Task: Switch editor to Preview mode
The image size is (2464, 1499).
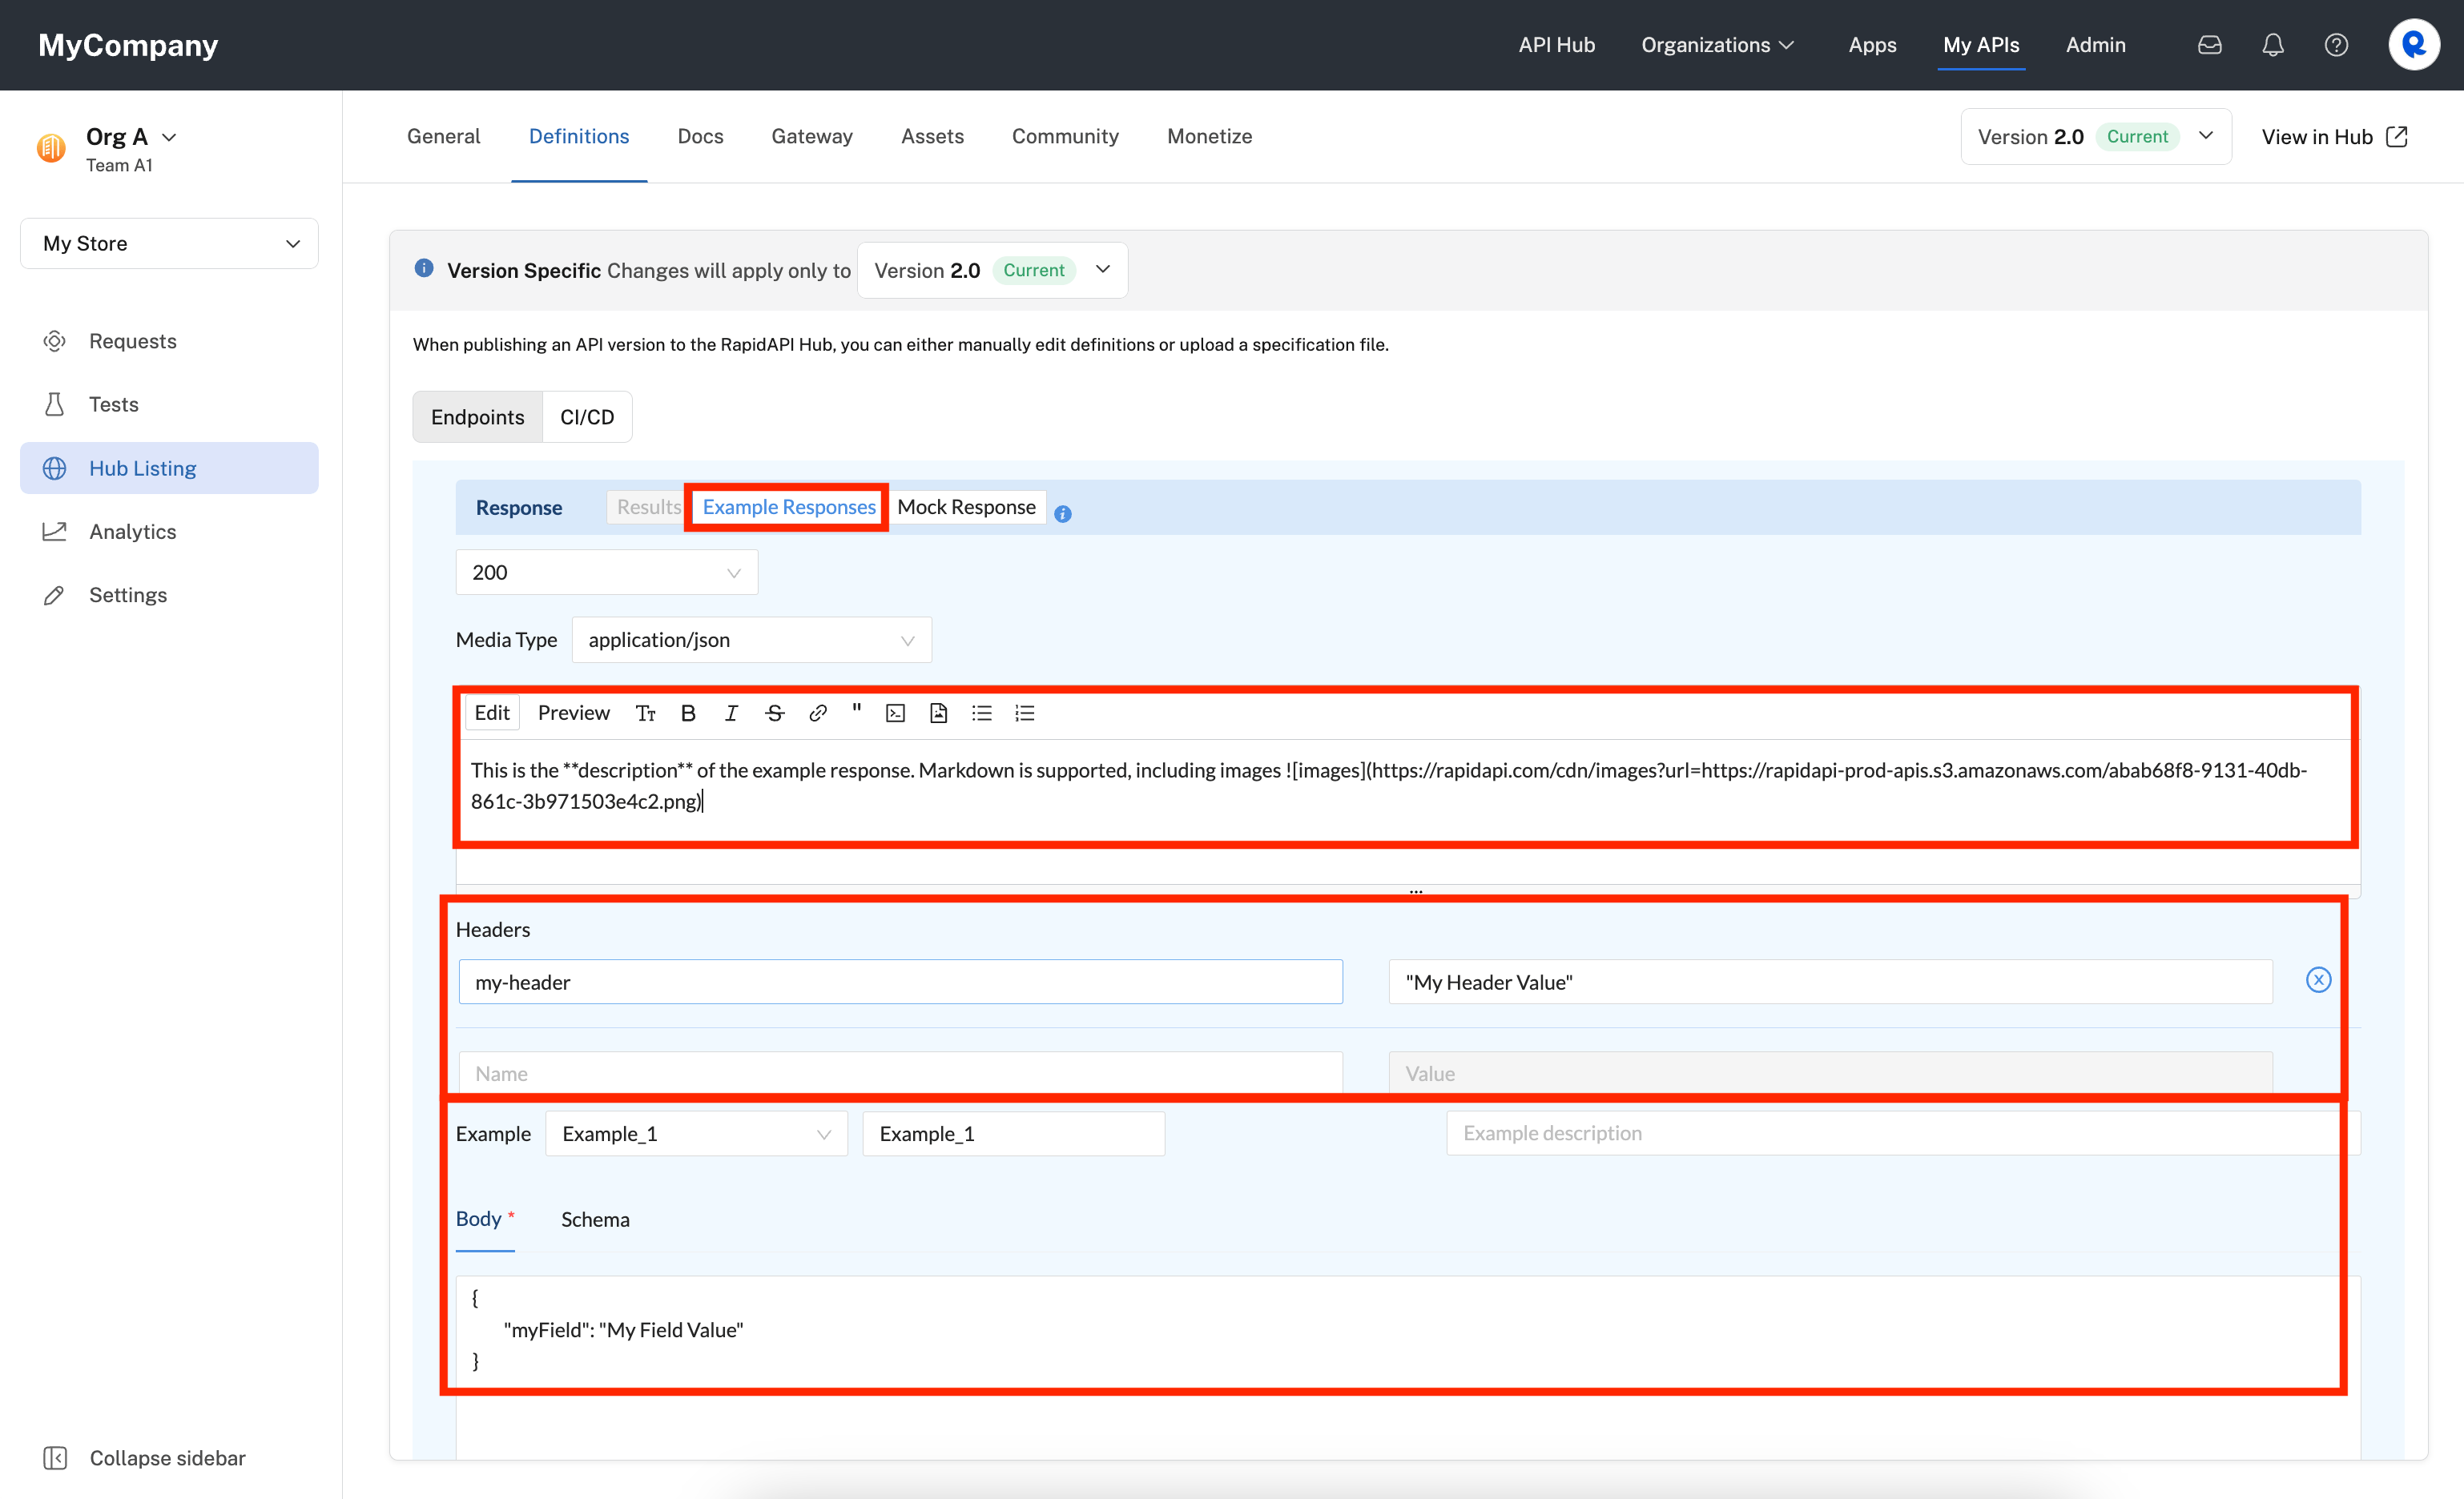Action: (573, 713)
